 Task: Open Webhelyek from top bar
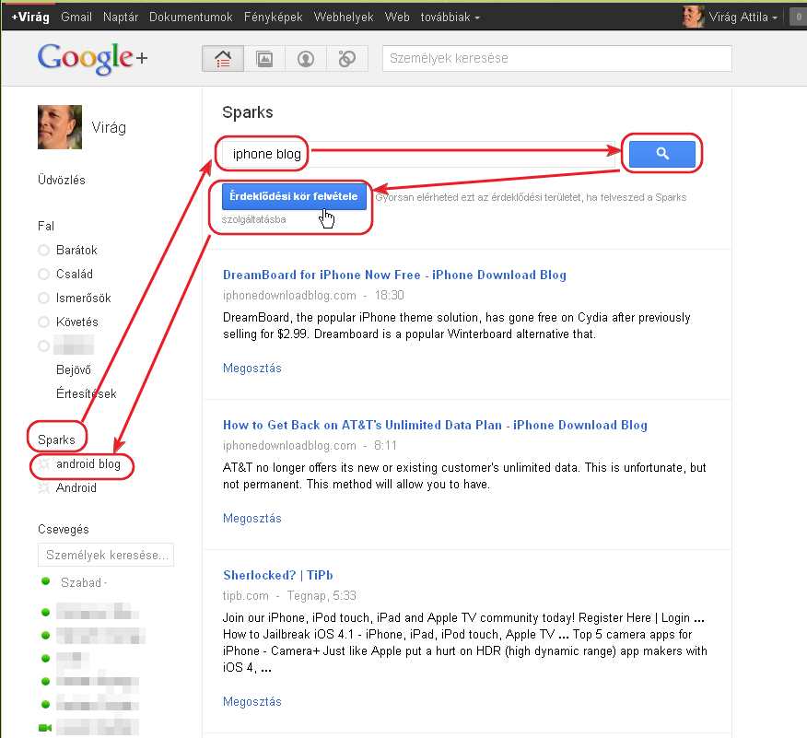pos(344,17)
